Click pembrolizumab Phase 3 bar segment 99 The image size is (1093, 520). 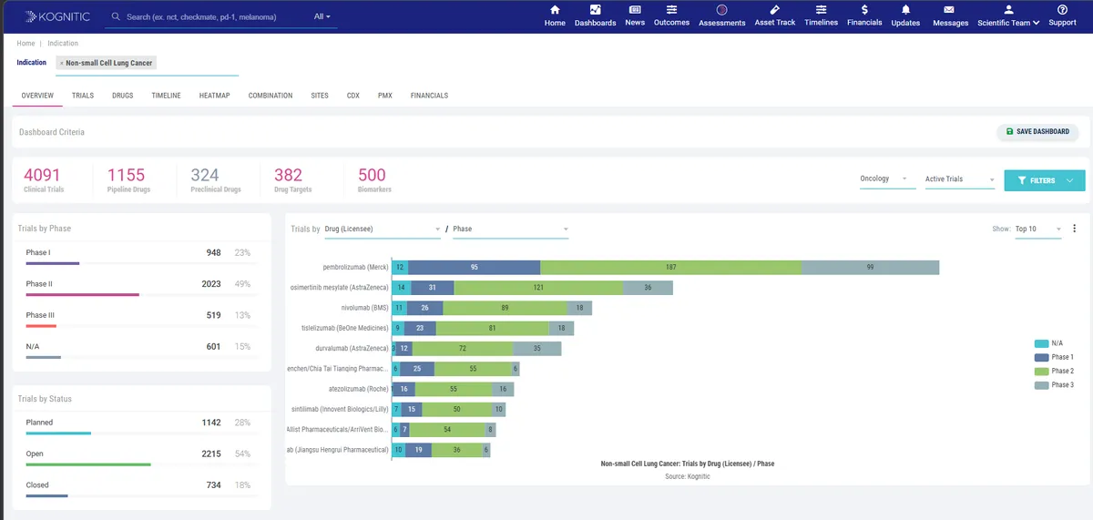point(870,267)
